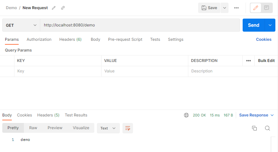
Task: Open request Headers (6) tab
Action: click(70, 39)
